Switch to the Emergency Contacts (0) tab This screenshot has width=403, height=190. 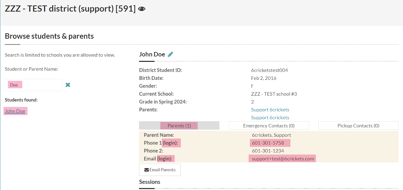269,125
